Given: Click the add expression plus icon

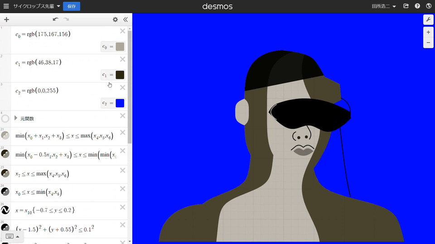Looking at the screenshot, I should tap(6, 19).
